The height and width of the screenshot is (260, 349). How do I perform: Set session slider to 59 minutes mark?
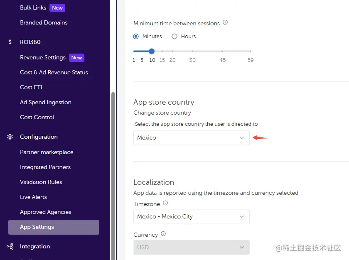click(251, 52)
